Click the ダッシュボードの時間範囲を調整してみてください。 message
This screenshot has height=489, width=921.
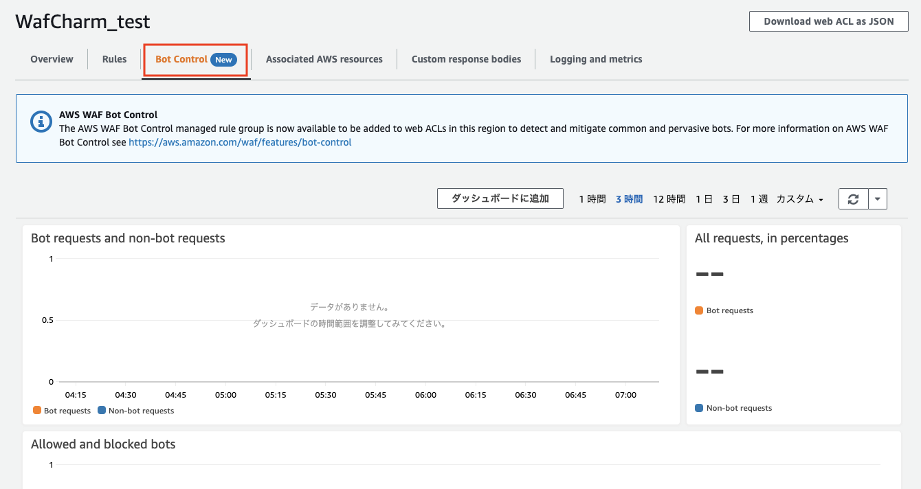click(350, 323)
